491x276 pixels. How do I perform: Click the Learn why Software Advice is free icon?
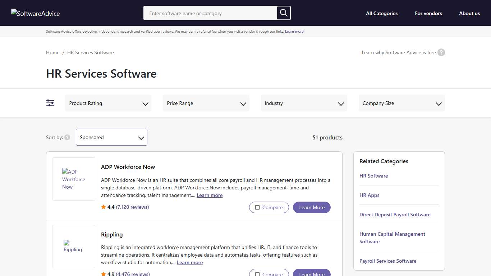click(x=441, y=52)
